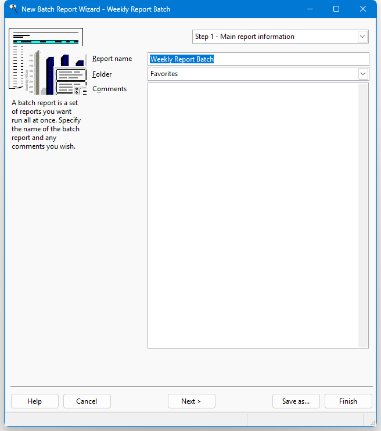Click the wizard app icon in title bar

(x=13, y=9)
